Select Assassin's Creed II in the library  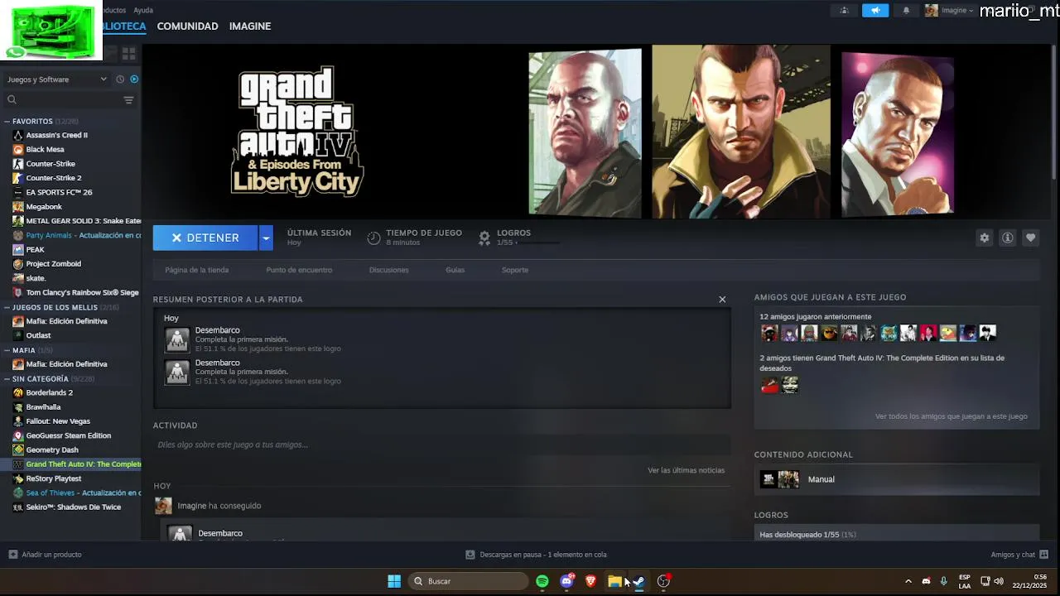[x=56, y=135]
